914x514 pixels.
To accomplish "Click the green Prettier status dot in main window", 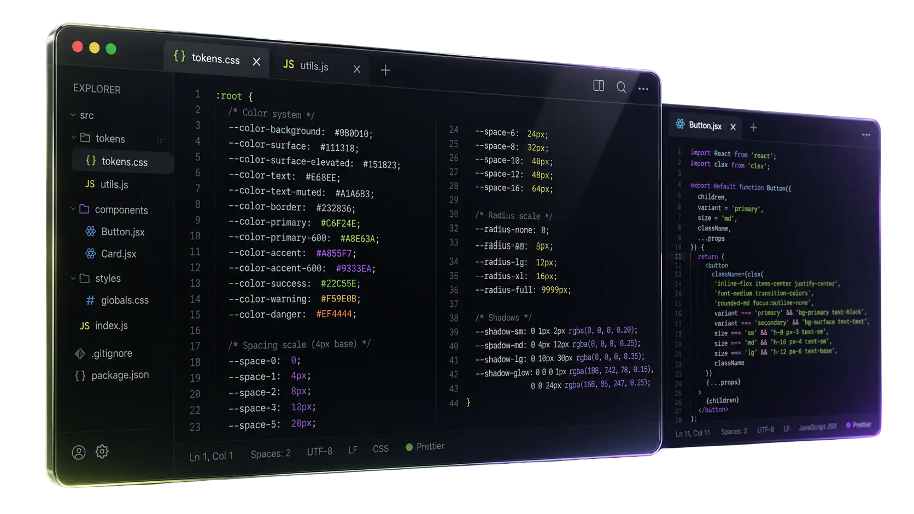I will [409, 447].
